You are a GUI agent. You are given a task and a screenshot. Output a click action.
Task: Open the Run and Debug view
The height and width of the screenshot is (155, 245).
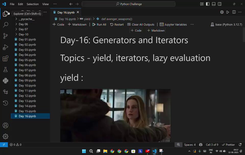tap(5, 47)
